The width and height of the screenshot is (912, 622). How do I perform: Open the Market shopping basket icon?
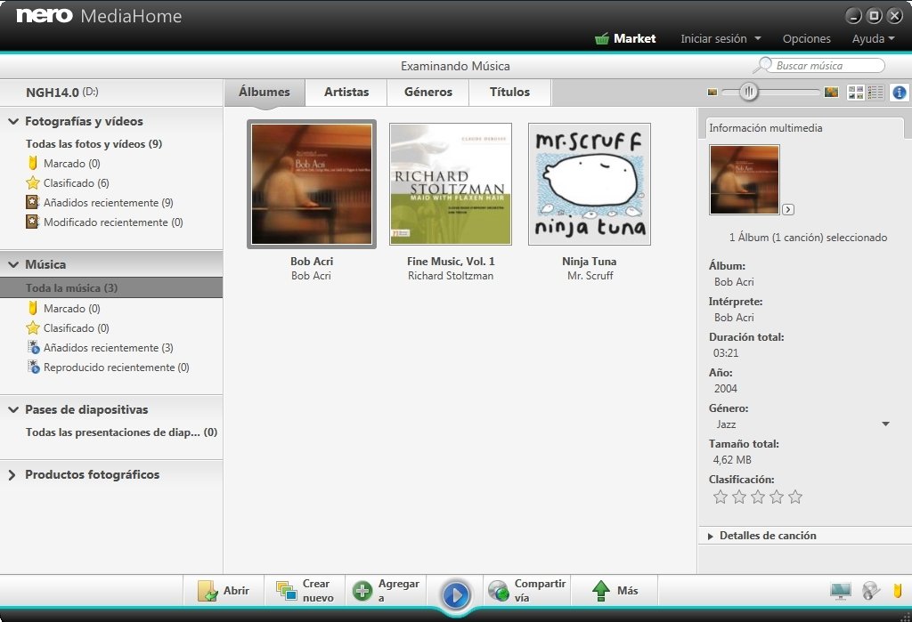click(602, 39)
